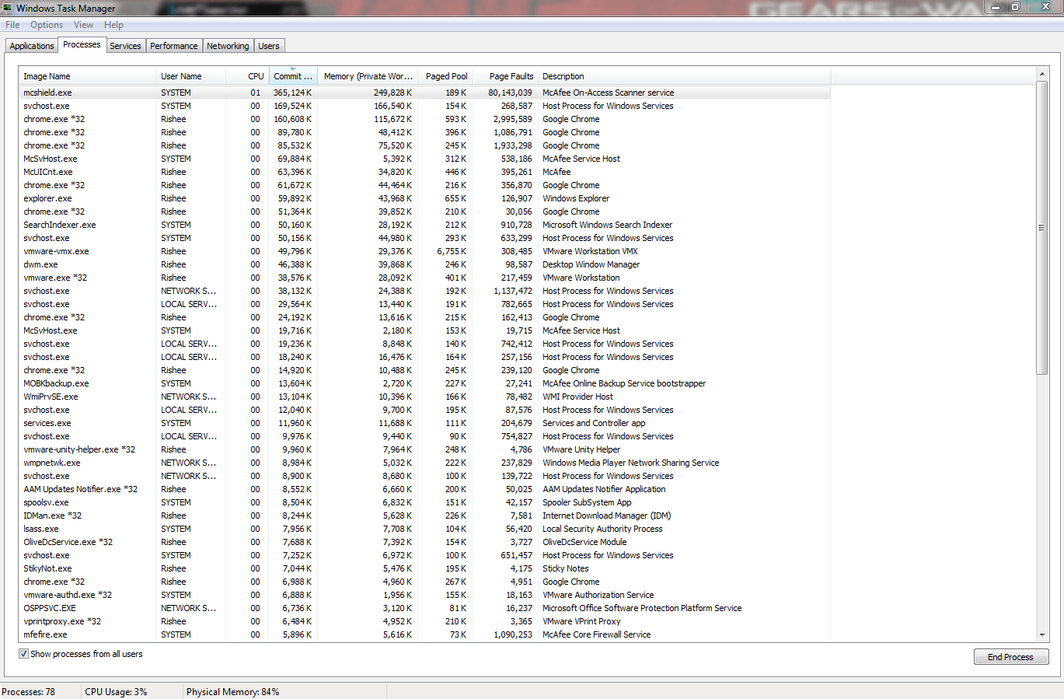
Task: Open the Options menu
Action: tap(47, 25)
